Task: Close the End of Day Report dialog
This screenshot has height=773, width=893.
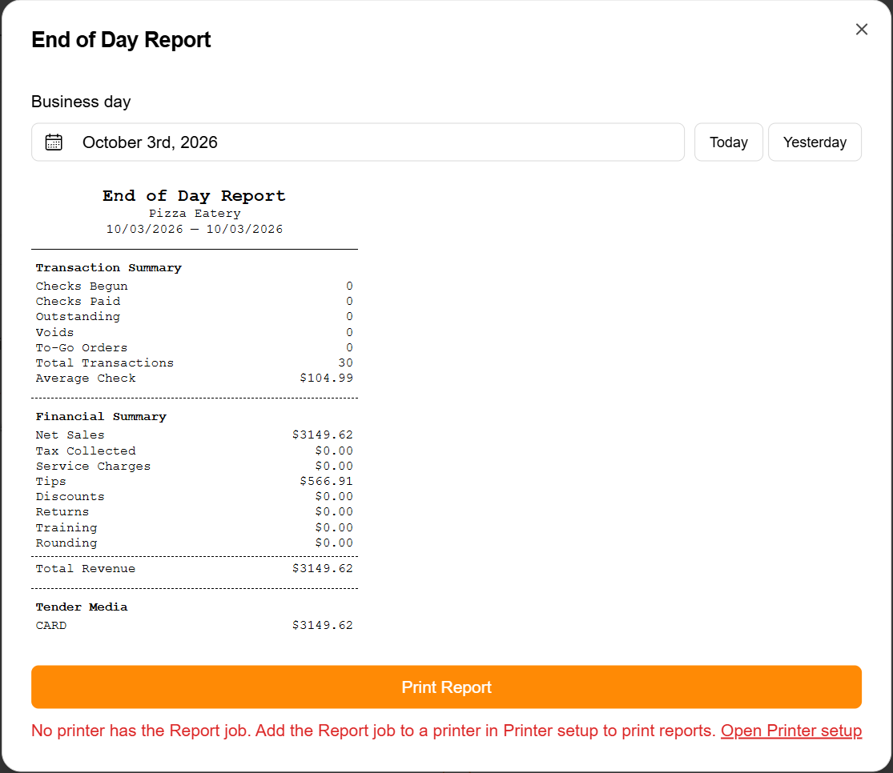Action: (x=861, y=30)
